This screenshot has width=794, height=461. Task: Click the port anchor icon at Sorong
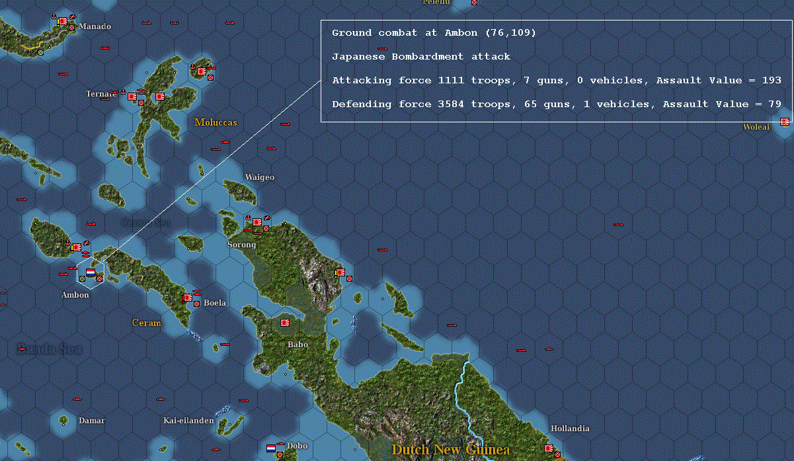click(248, 218)
